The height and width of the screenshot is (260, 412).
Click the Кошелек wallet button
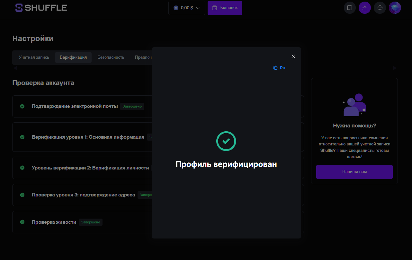click(x=225, y=8)
